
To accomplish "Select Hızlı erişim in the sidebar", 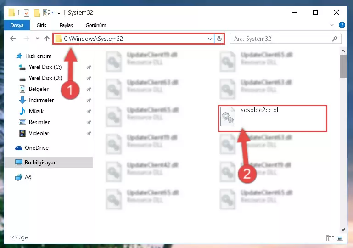I will [38, 56].
